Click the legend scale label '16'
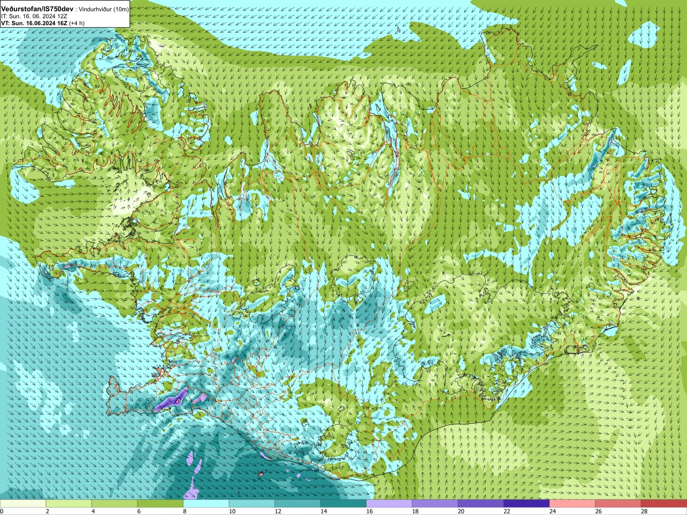The image size is (687, 515). point(369,511)
